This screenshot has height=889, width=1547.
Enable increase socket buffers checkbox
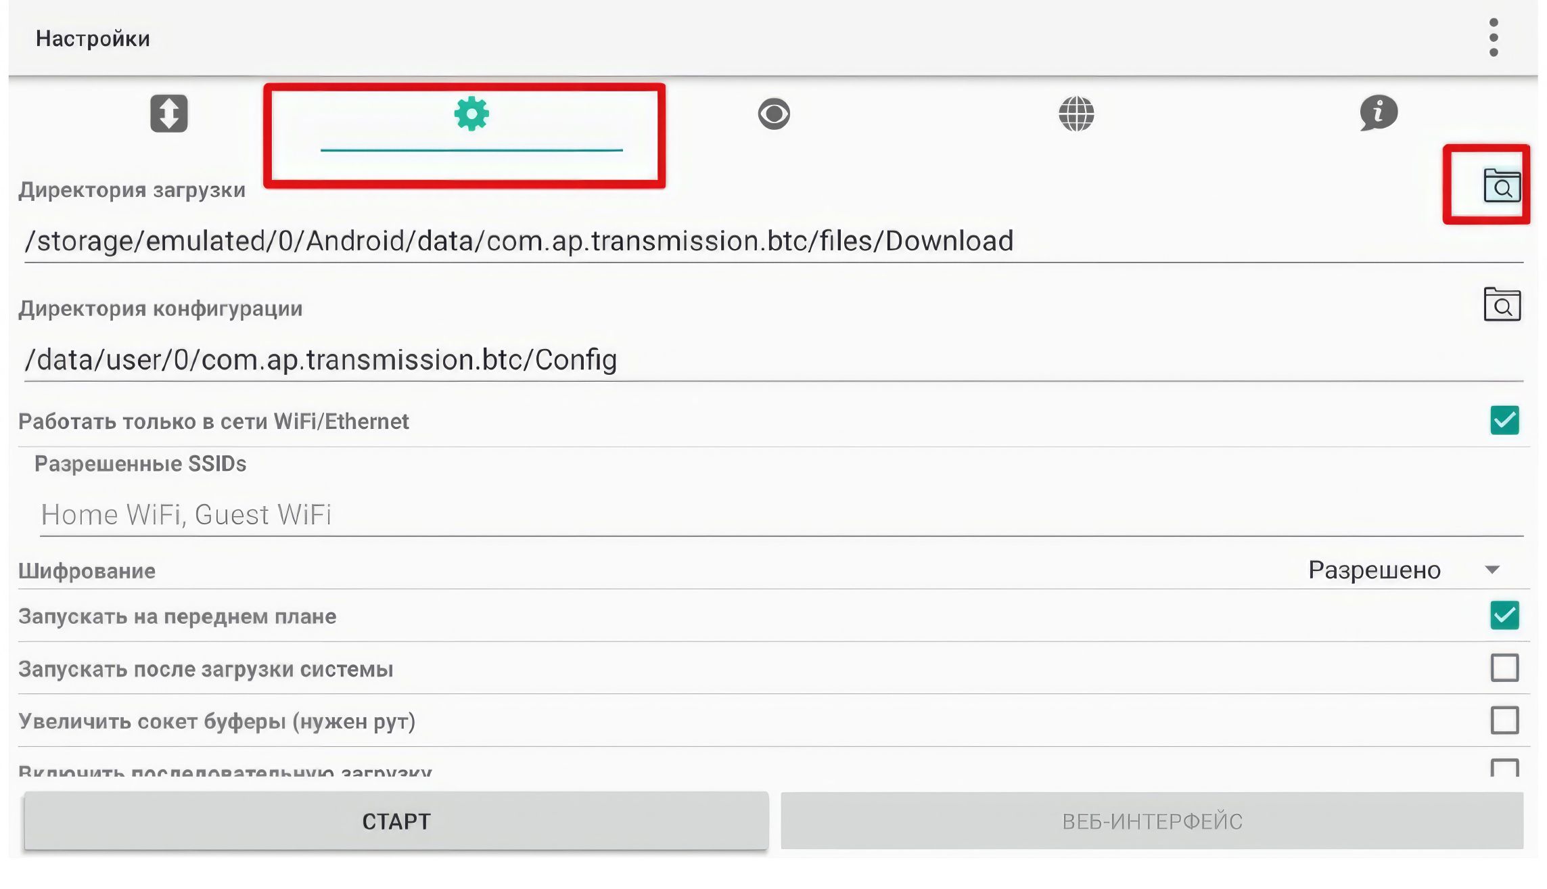click(x=1504, y=720)
